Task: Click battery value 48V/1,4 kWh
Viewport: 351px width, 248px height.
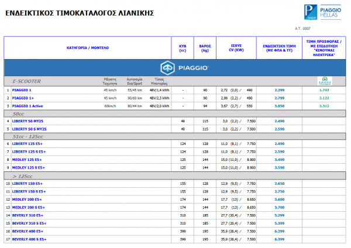Action: tap(159, 90)
